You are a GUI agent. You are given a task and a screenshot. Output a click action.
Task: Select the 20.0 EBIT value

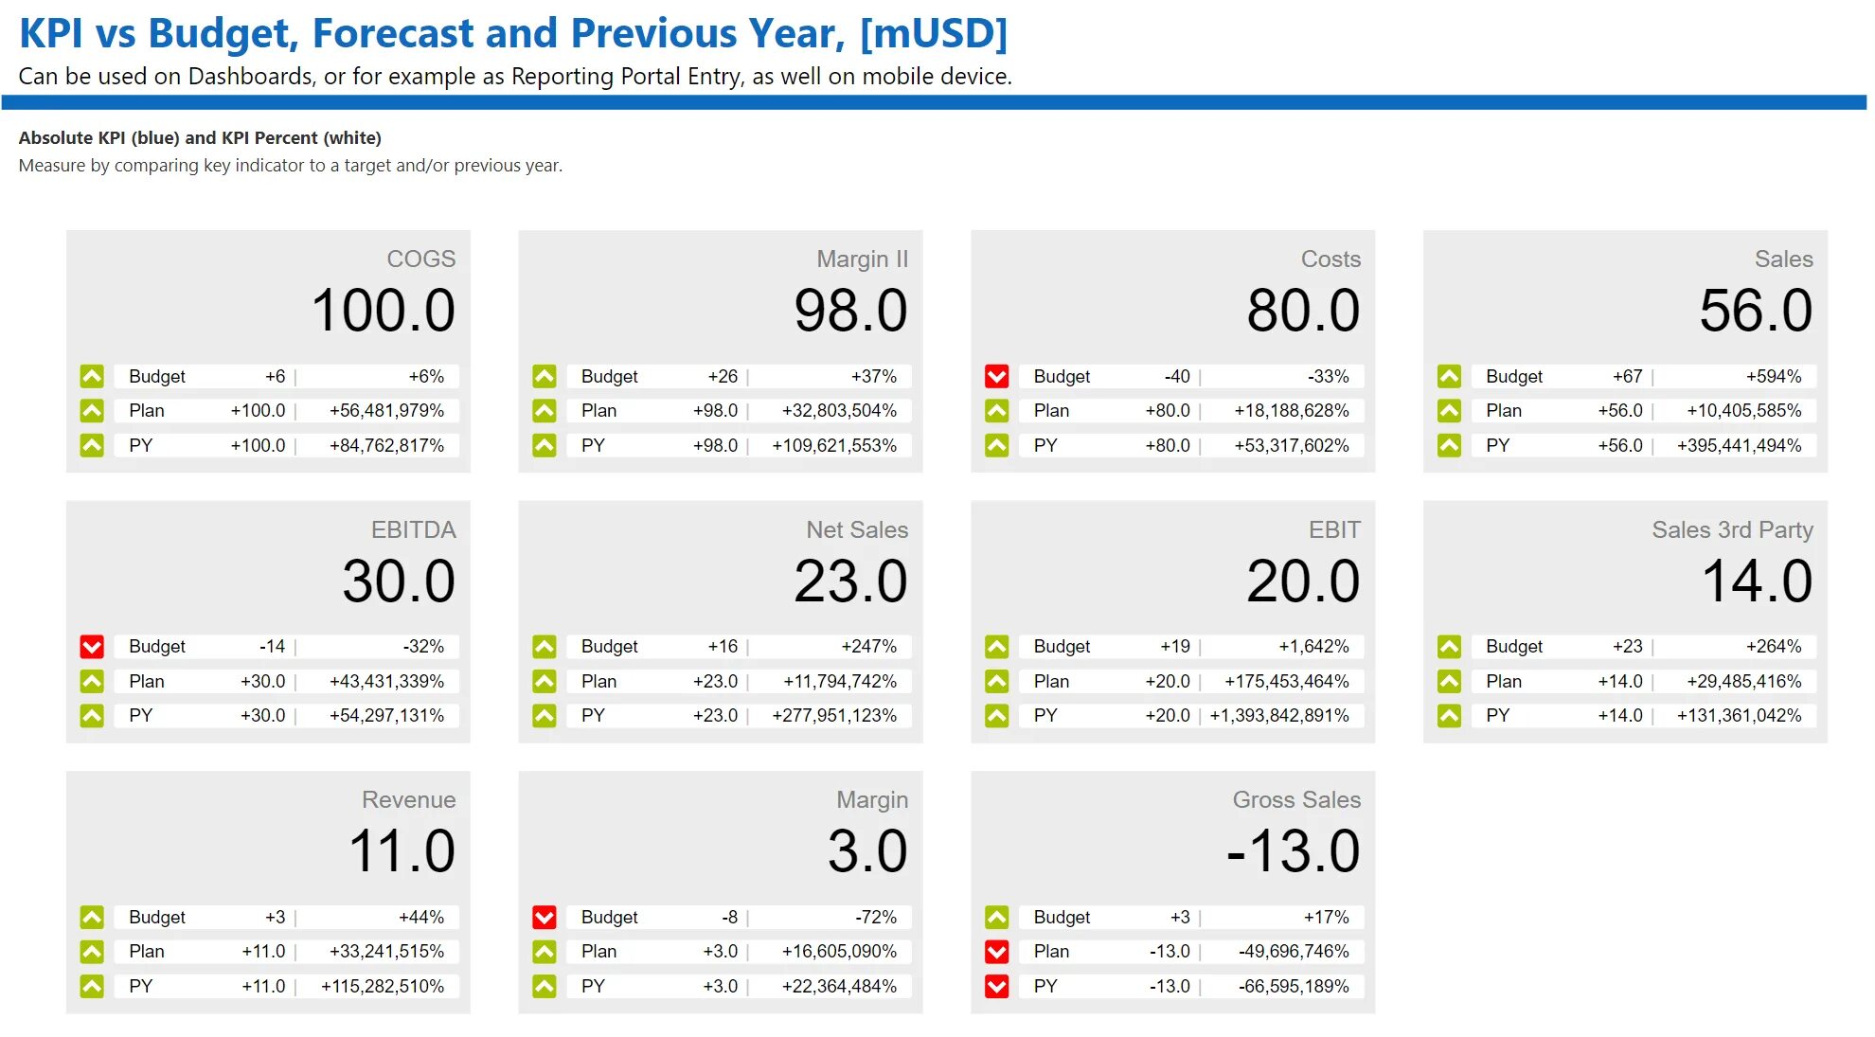(1304, 581)
